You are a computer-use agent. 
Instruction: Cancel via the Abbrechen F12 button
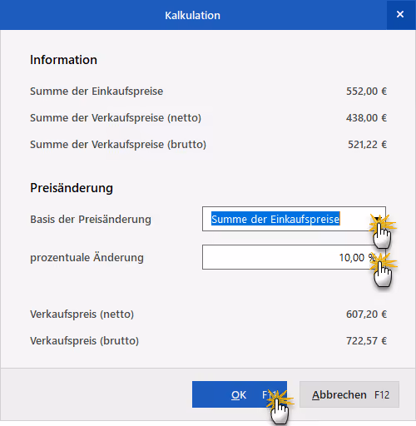click(x=349, y=394)
